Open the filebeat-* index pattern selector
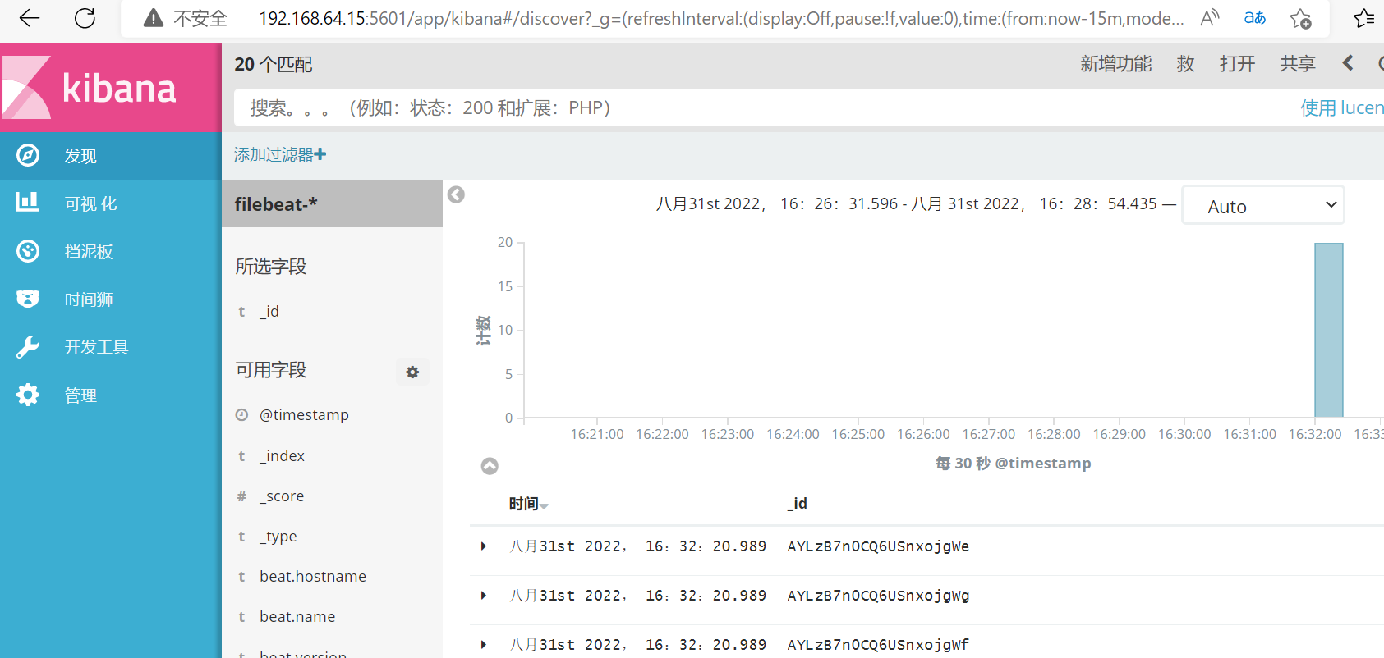 [x=332, y=204]
